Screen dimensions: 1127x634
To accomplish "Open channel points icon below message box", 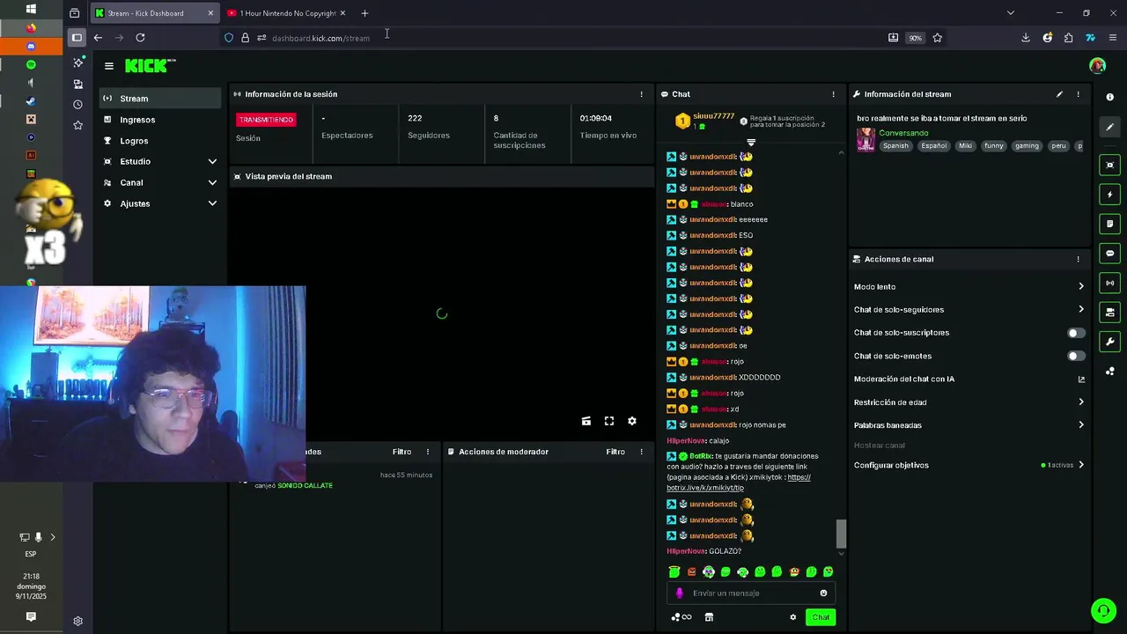I will tap(681, 617).
